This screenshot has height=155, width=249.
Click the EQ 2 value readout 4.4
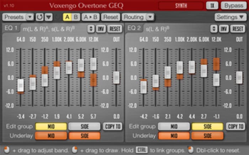click(x=192, y=117)
